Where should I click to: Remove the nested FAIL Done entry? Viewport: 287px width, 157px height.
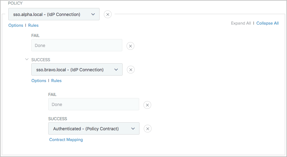147,105
